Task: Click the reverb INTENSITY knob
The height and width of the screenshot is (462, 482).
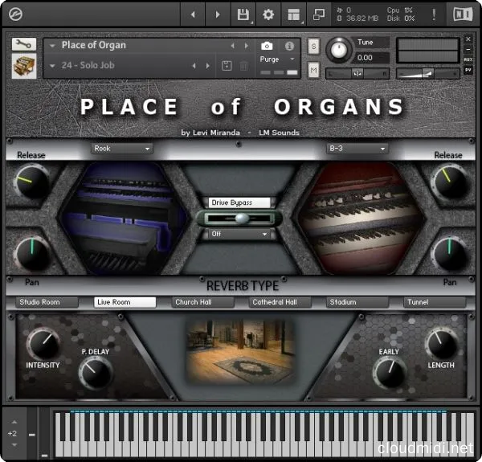Action: click(43, 344)
